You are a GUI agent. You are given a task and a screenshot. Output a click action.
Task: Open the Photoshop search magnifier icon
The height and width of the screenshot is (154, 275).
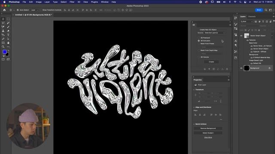[x=266, y=10]
